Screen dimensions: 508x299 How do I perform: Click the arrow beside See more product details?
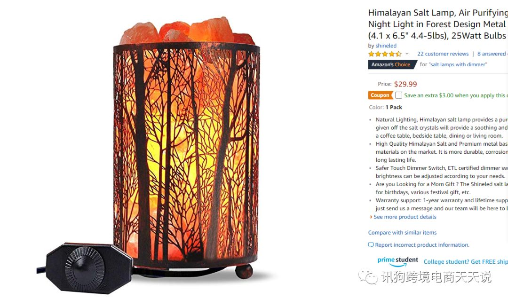(371, 217)
